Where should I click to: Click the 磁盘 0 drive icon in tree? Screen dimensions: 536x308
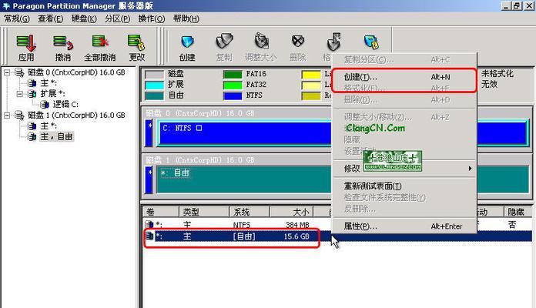[x=19, y=72]
